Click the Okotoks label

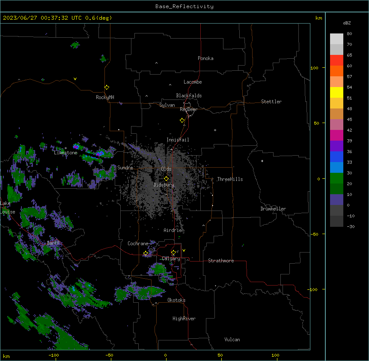coord(176,300)
